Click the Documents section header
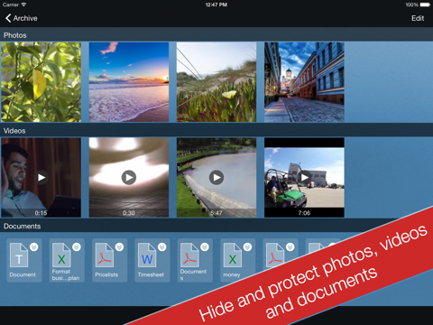The height and width of the screenshot is (325, 433). pos(216,226)
